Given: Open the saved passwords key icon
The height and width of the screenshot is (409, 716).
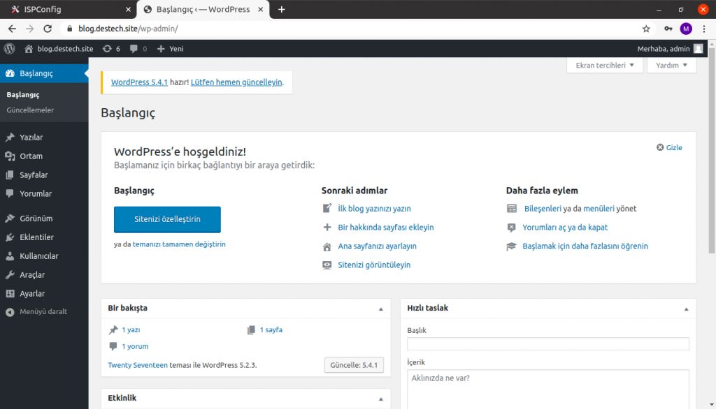Looking at the screenshot, I should point(668,29).
